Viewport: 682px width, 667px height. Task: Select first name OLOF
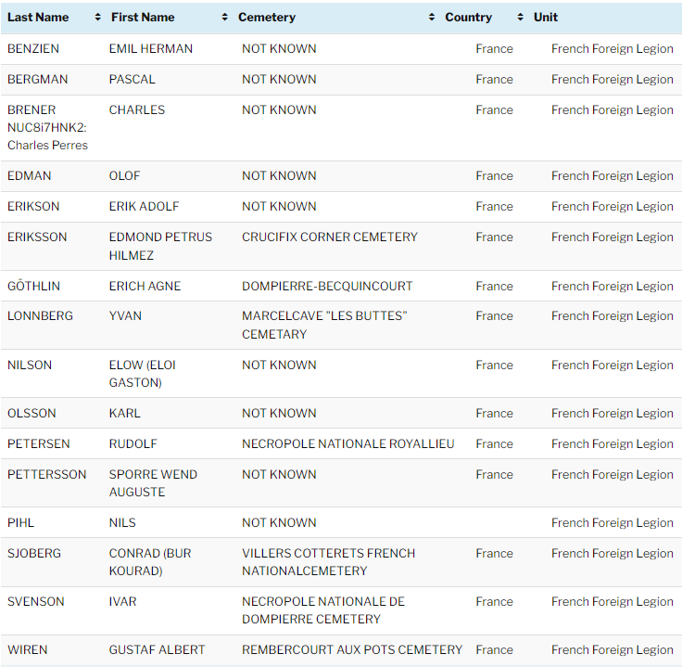(x=124, y=175)
